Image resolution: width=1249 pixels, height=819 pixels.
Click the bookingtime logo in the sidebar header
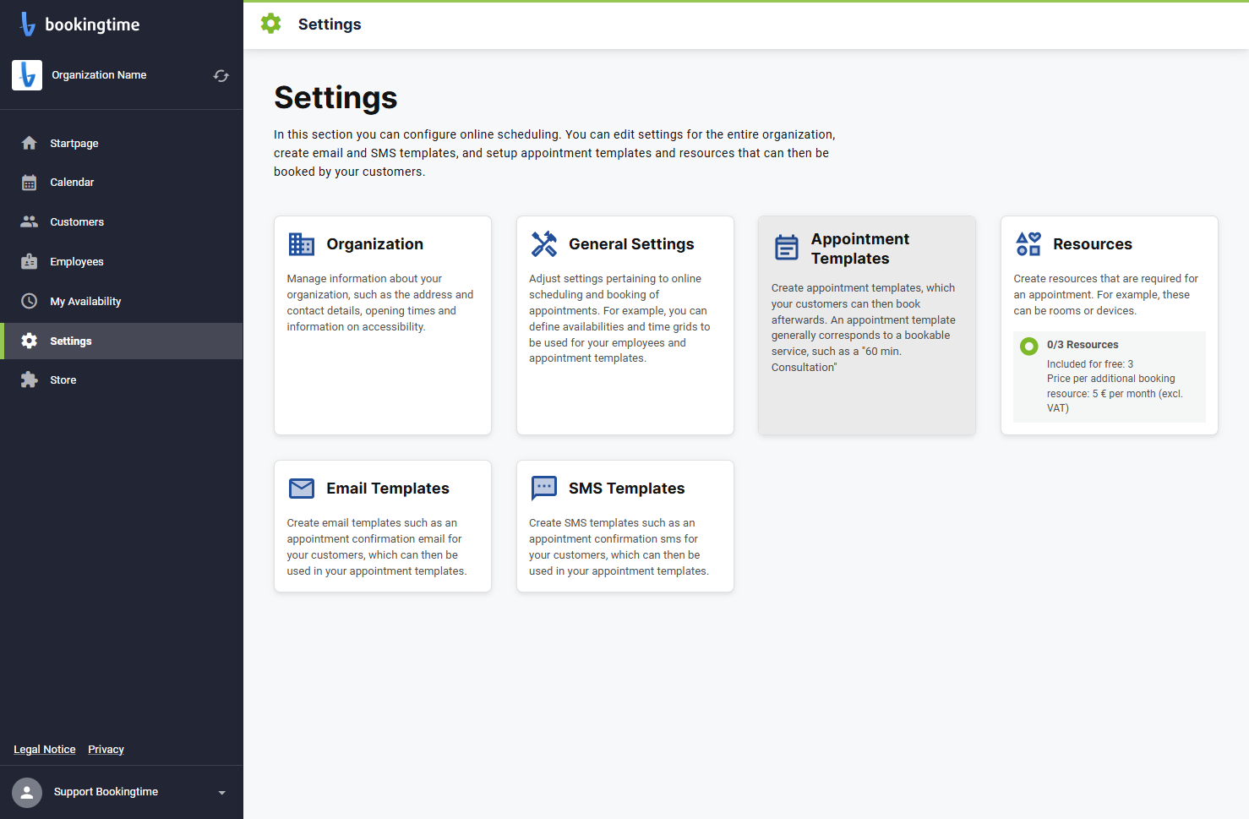pyautogui.click(x=79, y=25)
